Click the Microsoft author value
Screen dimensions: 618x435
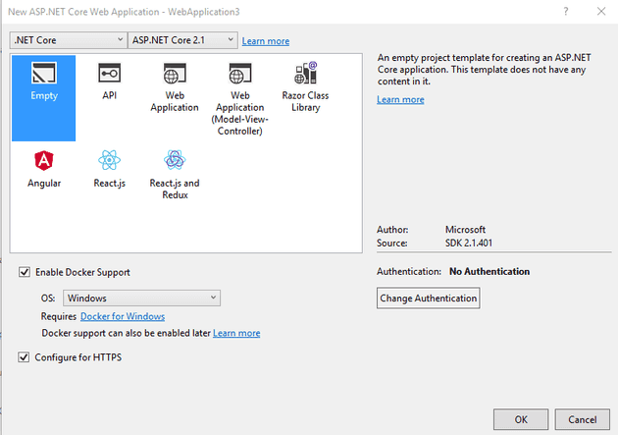tap(466, 230)
